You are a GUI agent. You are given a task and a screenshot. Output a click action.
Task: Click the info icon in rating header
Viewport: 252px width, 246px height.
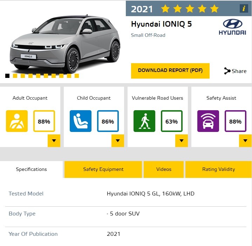[244, 8]
